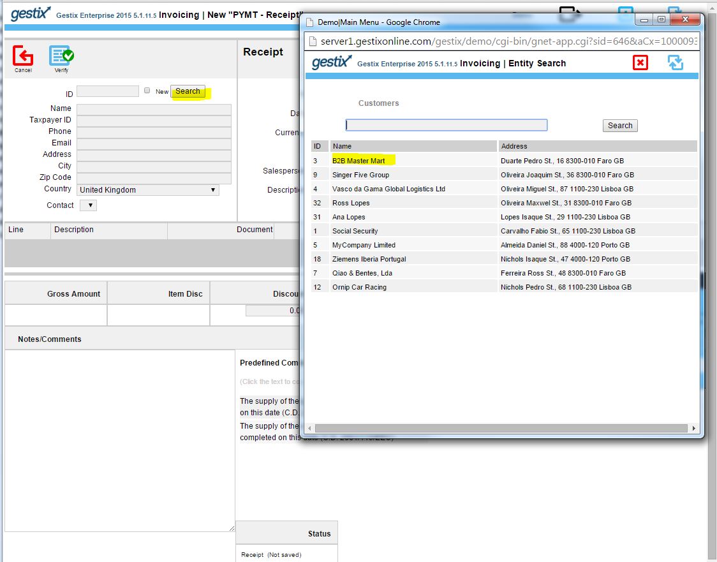Select customer Singer Five Group

(360, 175)
